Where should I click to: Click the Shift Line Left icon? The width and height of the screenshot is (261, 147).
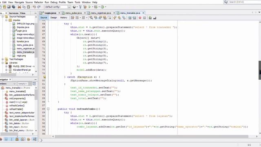pyautogui.click(x=130, y=18)
